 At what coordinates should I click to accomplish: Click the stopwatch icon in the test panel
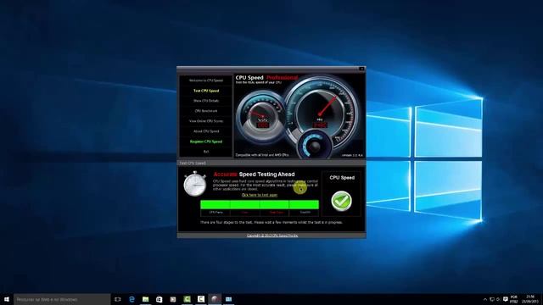coord(195,184)
